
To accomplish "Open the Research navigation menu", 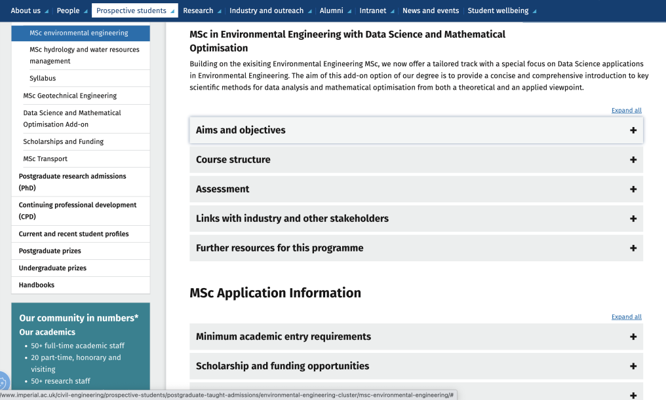I will coord(198,10).
